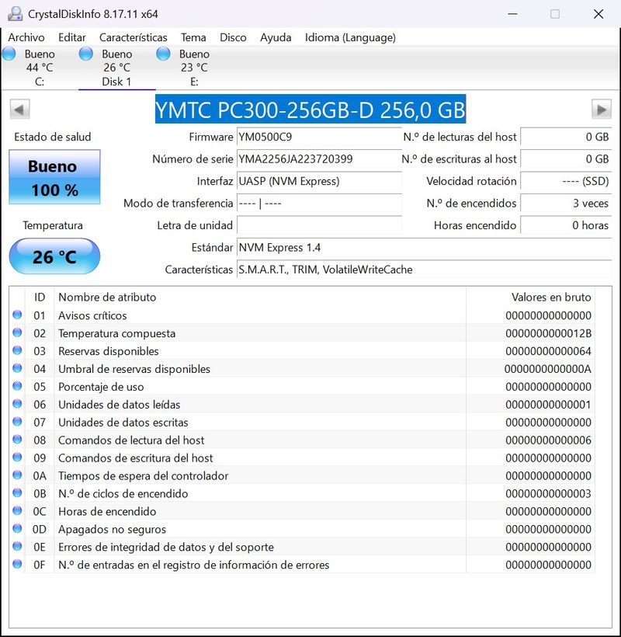Viewport: 621px width, 637px height.
Task: Select the Apagados no seguros attribute name
Action: tap(112, 529)
